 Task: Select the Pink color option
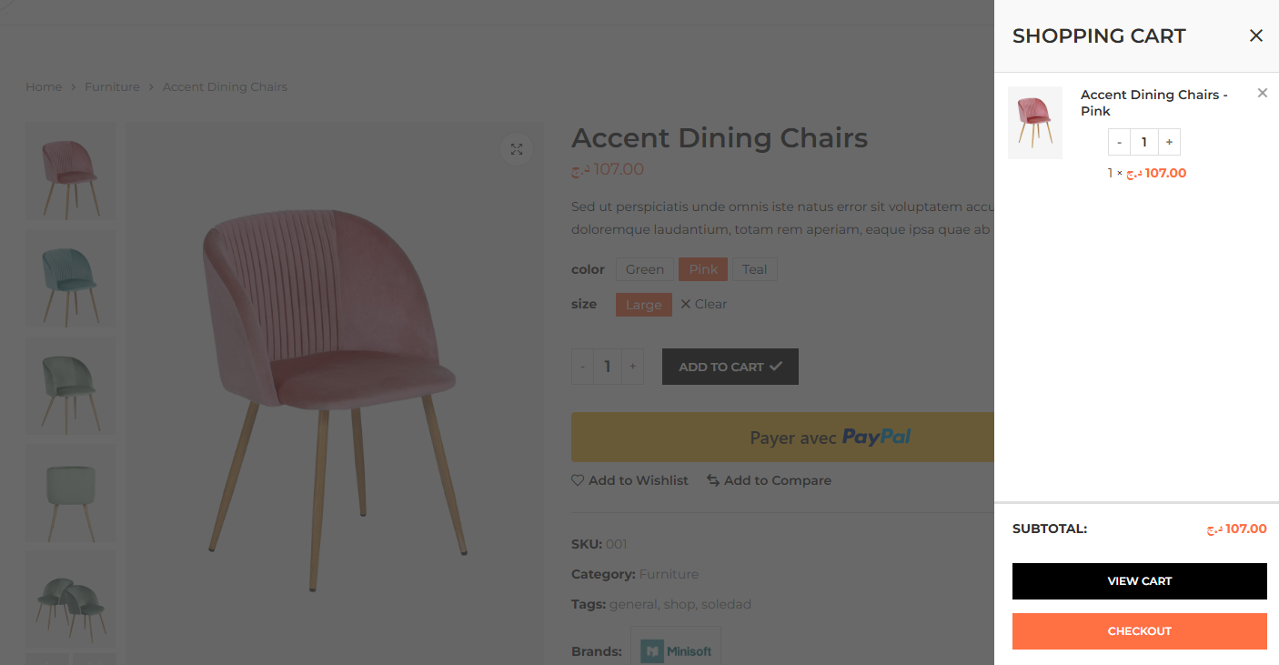703,269
